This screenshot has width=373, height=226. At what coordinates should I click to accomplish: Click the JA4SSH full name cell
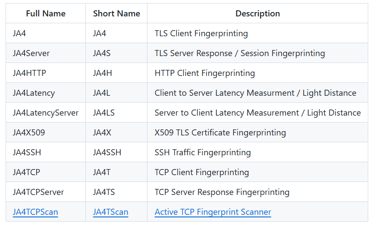pos(46,152)
